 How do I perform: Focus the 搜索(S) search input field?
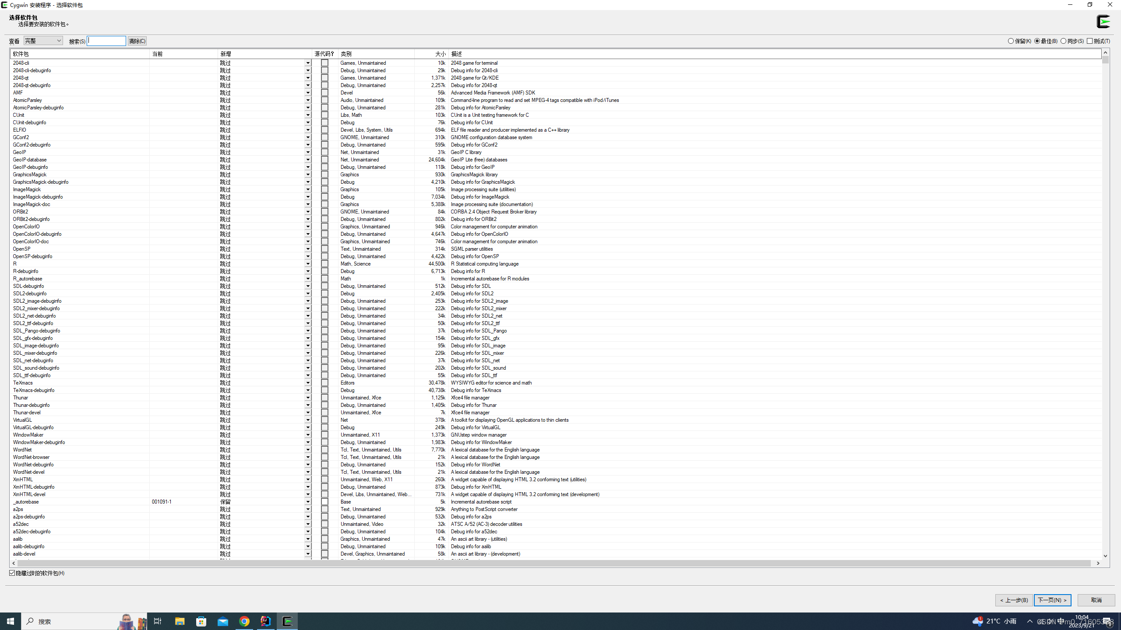pos(106,41)
